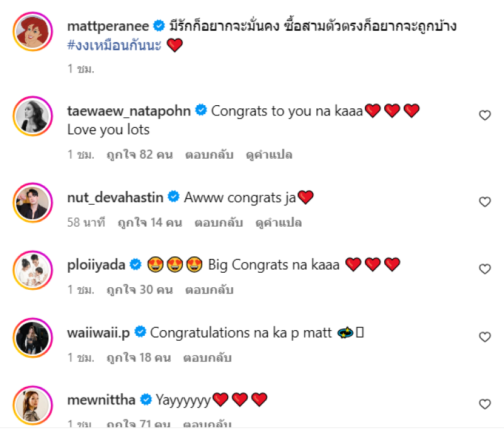Open nut_devahastin's avatar story

click(x=33, y=202)
